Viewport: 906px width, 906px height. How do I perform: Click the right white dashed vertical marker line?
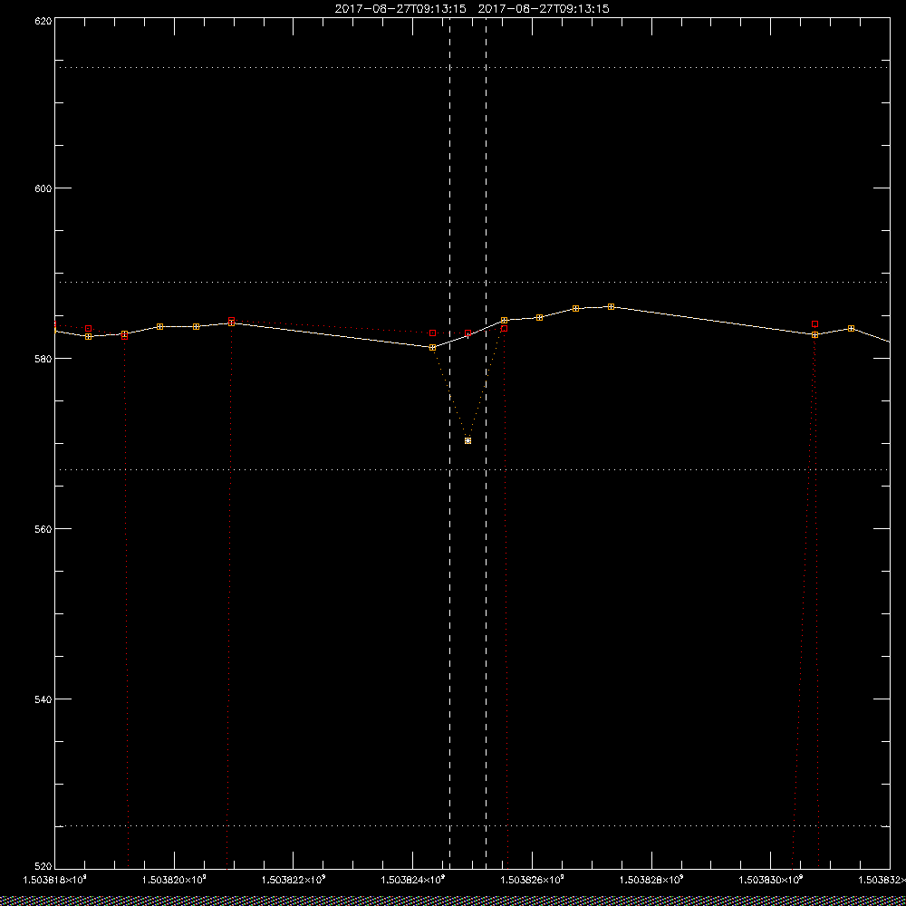click(x=486, y=443)
